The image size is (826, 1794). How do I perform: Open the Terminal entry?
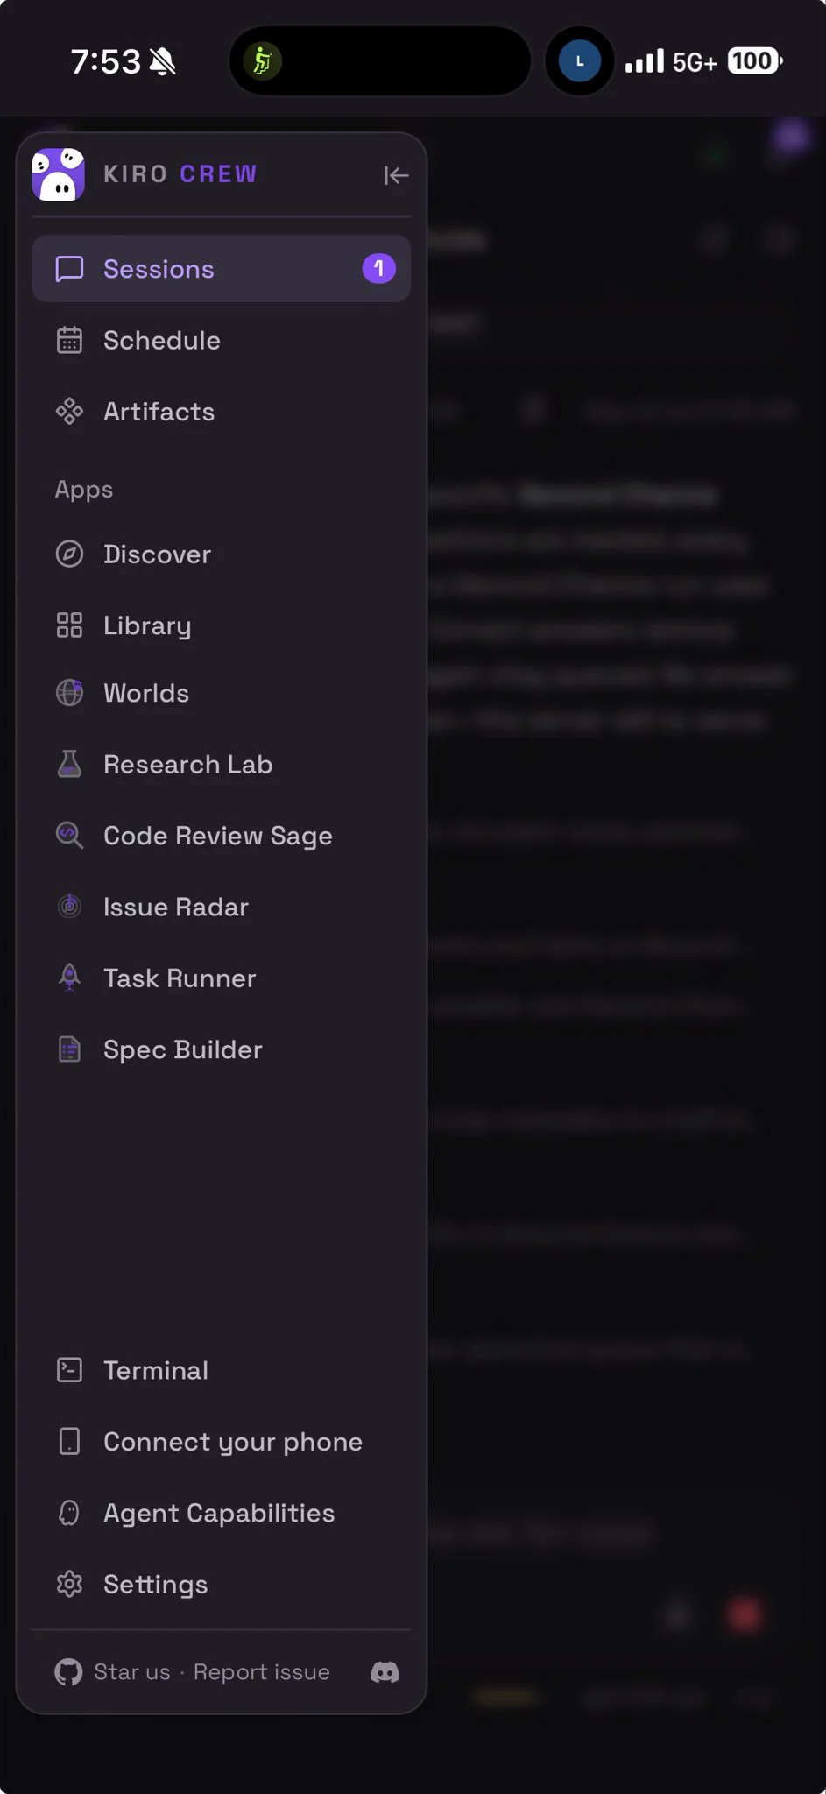pos(222,1370)
